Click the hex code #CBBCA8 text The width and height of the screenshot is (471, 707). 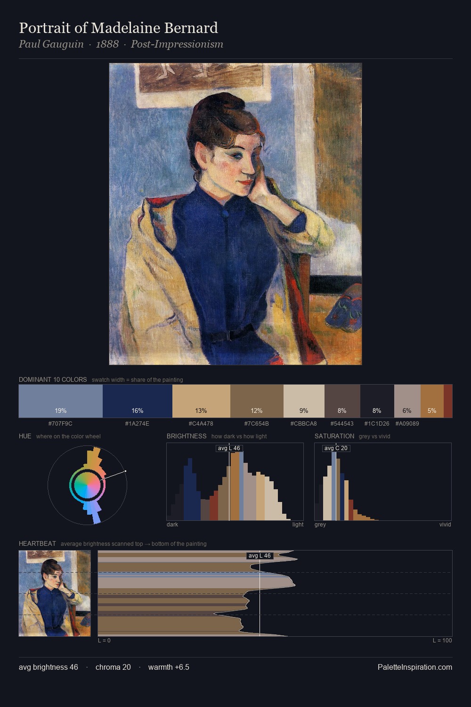tap(304, 424)
